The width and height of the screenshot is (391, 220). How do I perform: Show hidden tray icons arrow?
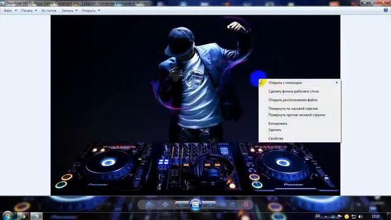326,217
